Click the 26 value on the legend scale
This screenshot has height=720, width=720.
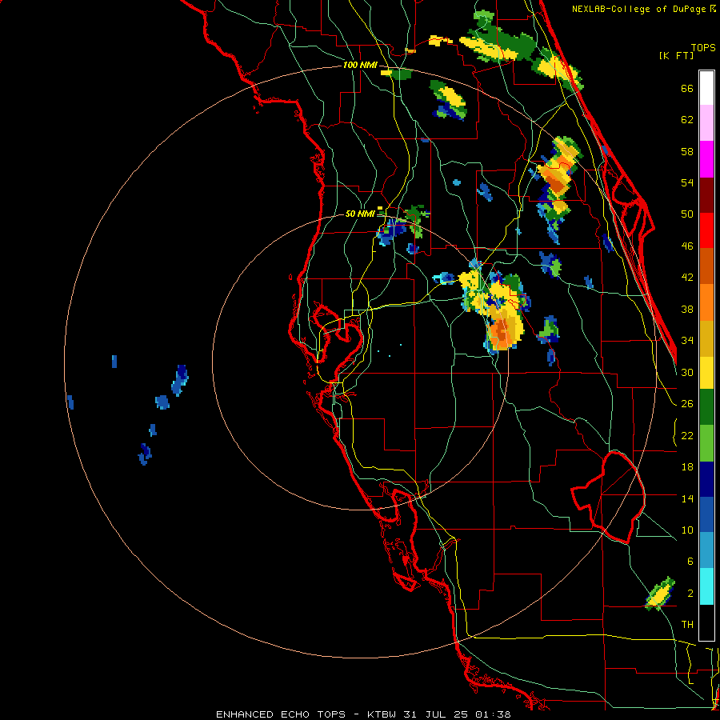pyautogui.click(x=687, y=404)
